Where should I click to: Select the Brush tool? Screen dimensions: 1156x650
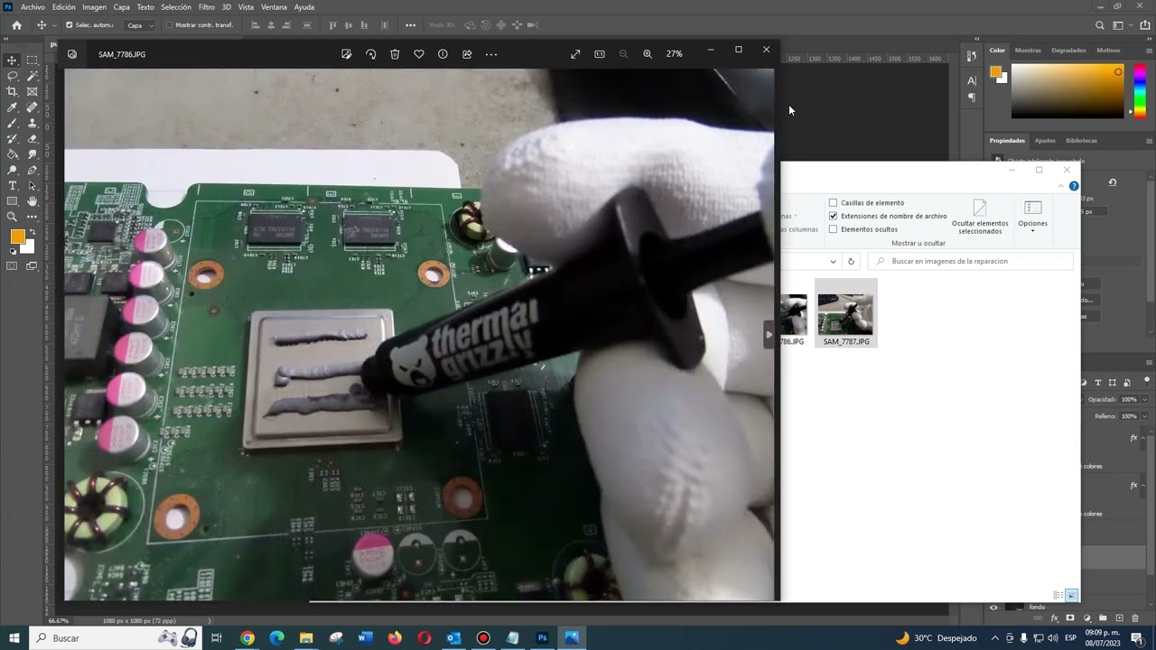(x=13, y=123)
